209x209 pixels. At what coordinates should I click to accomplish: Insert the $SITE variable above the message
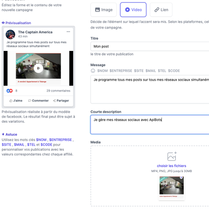pyautogui.click(x=139, y=71)
